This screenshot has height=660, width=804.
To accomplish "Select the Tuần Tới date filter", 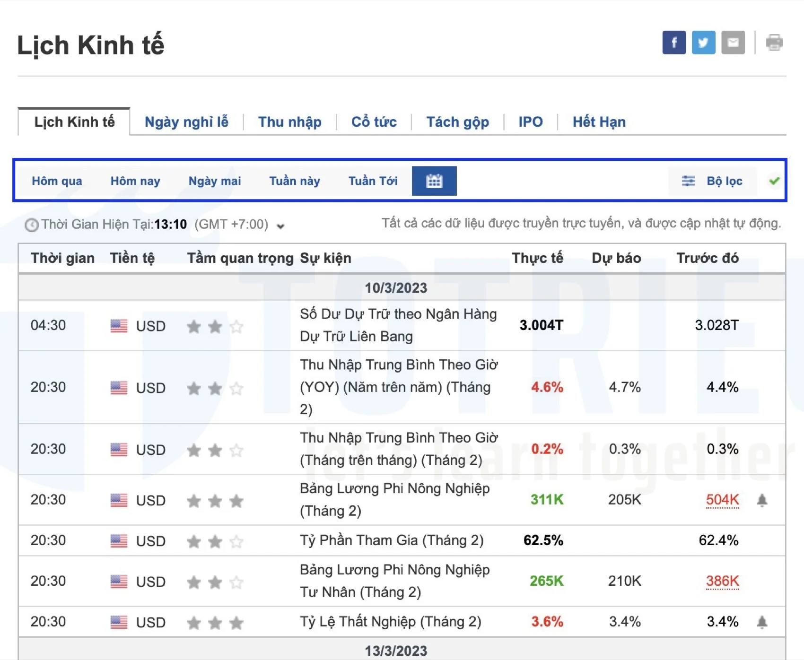I will click(x=372, y=180).
